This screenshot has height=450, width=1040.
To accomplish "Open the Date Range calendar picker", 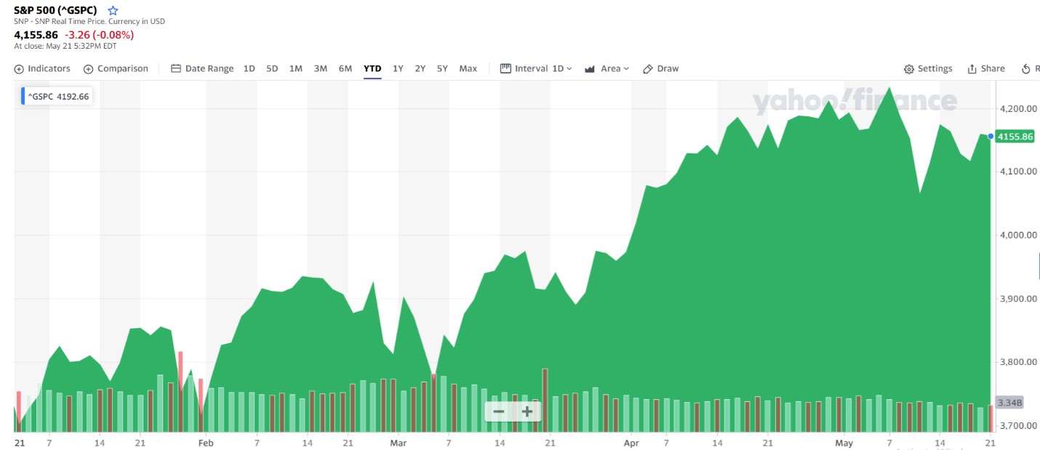I will [x=175, y=69].
